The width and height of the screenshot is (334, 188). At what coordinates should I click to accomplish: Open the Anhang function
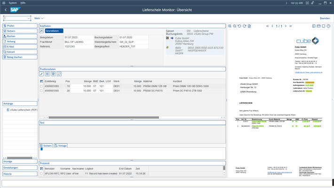pos(20,41)
